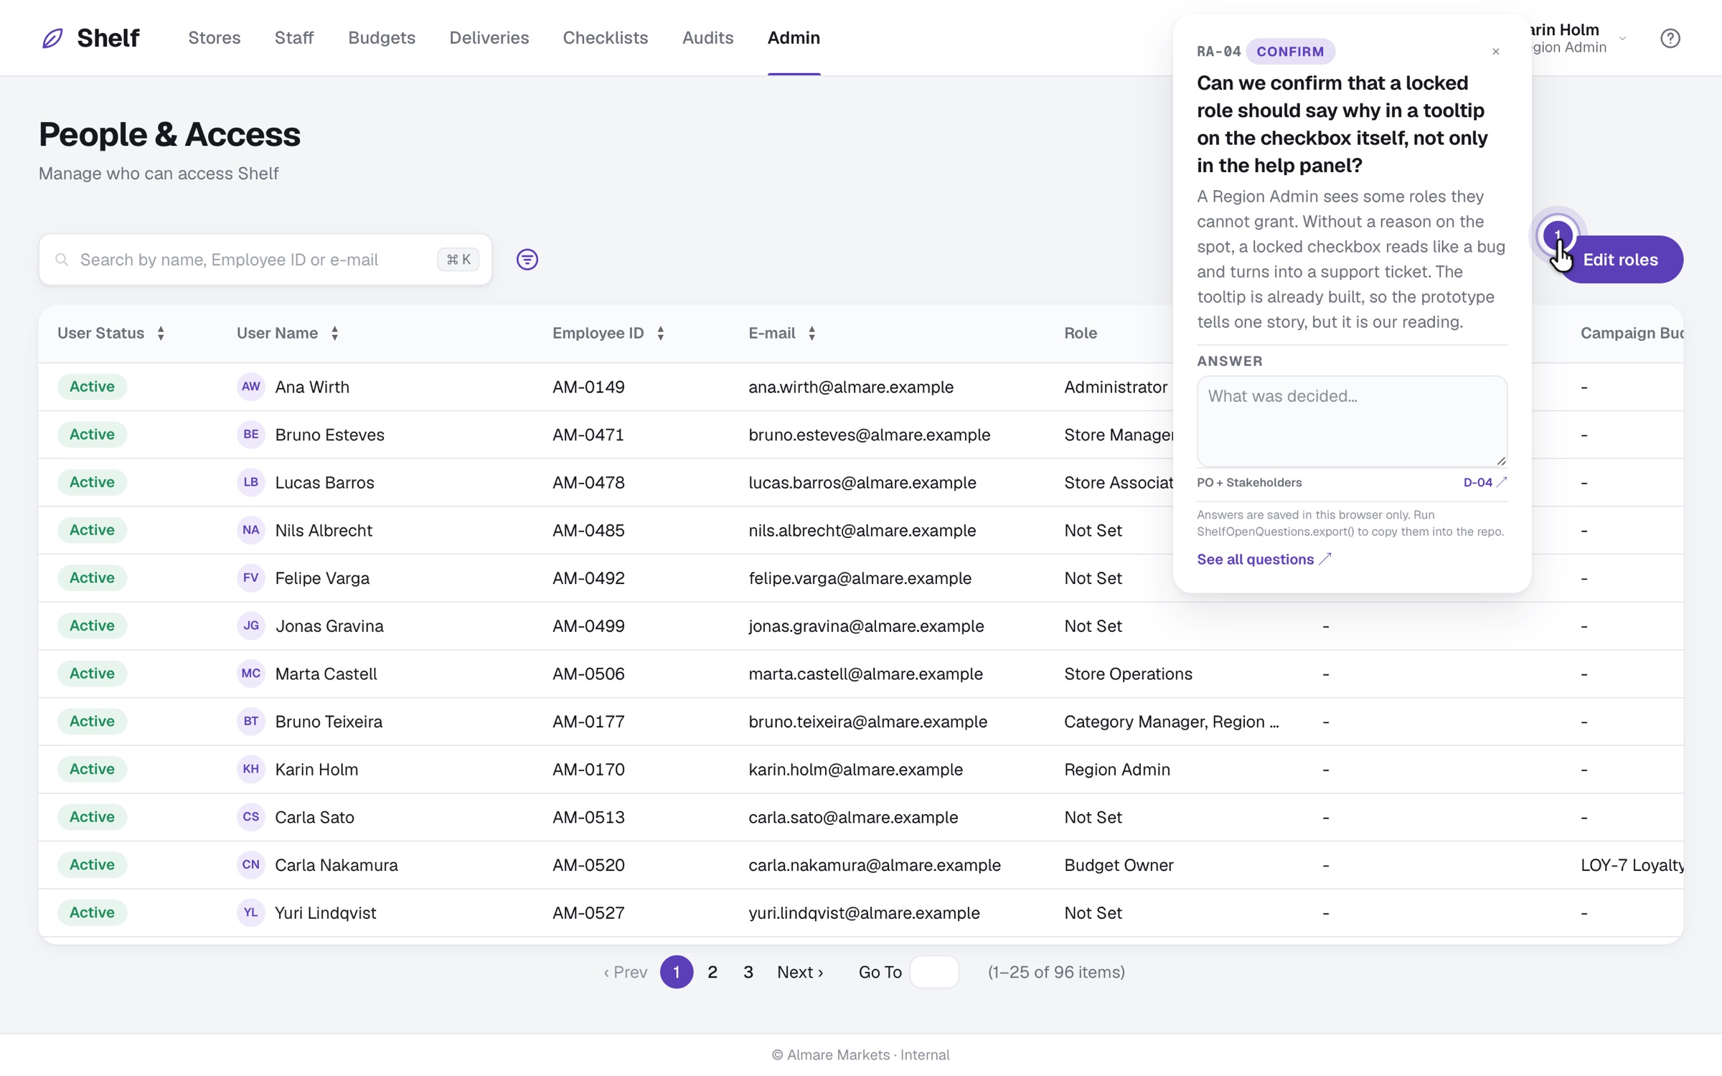Click marta.castell@almare.example email
This screenshot has width=1722, height=1076.
(865, 674)
